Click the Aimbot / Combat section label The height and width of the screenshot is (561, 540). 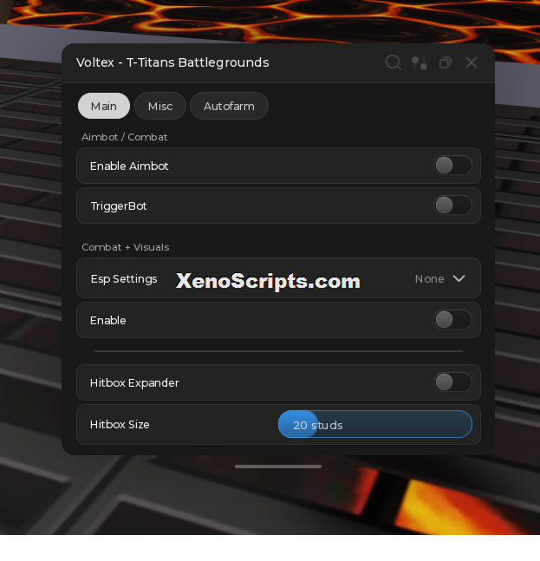pos(124,137)
